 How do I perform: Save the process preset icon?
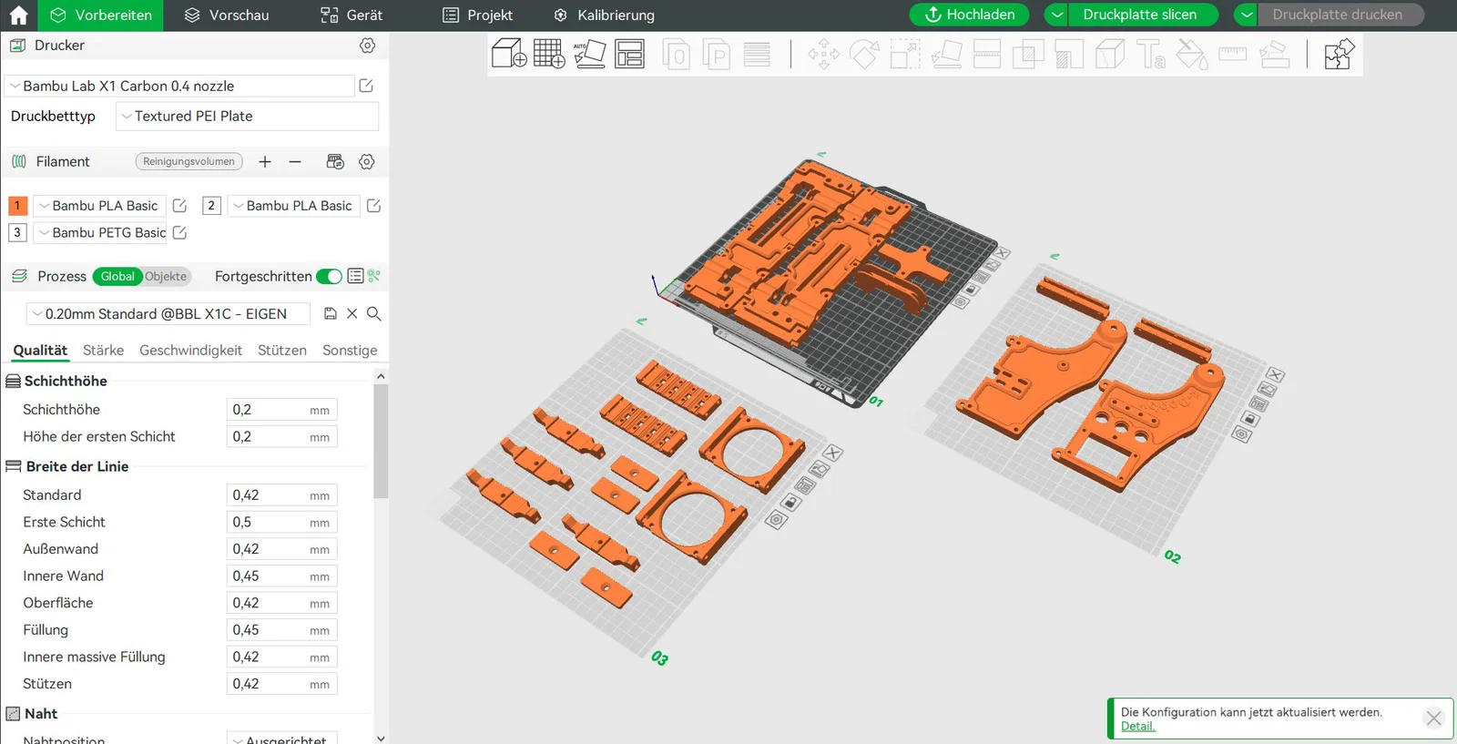click(x=331, y=314)
